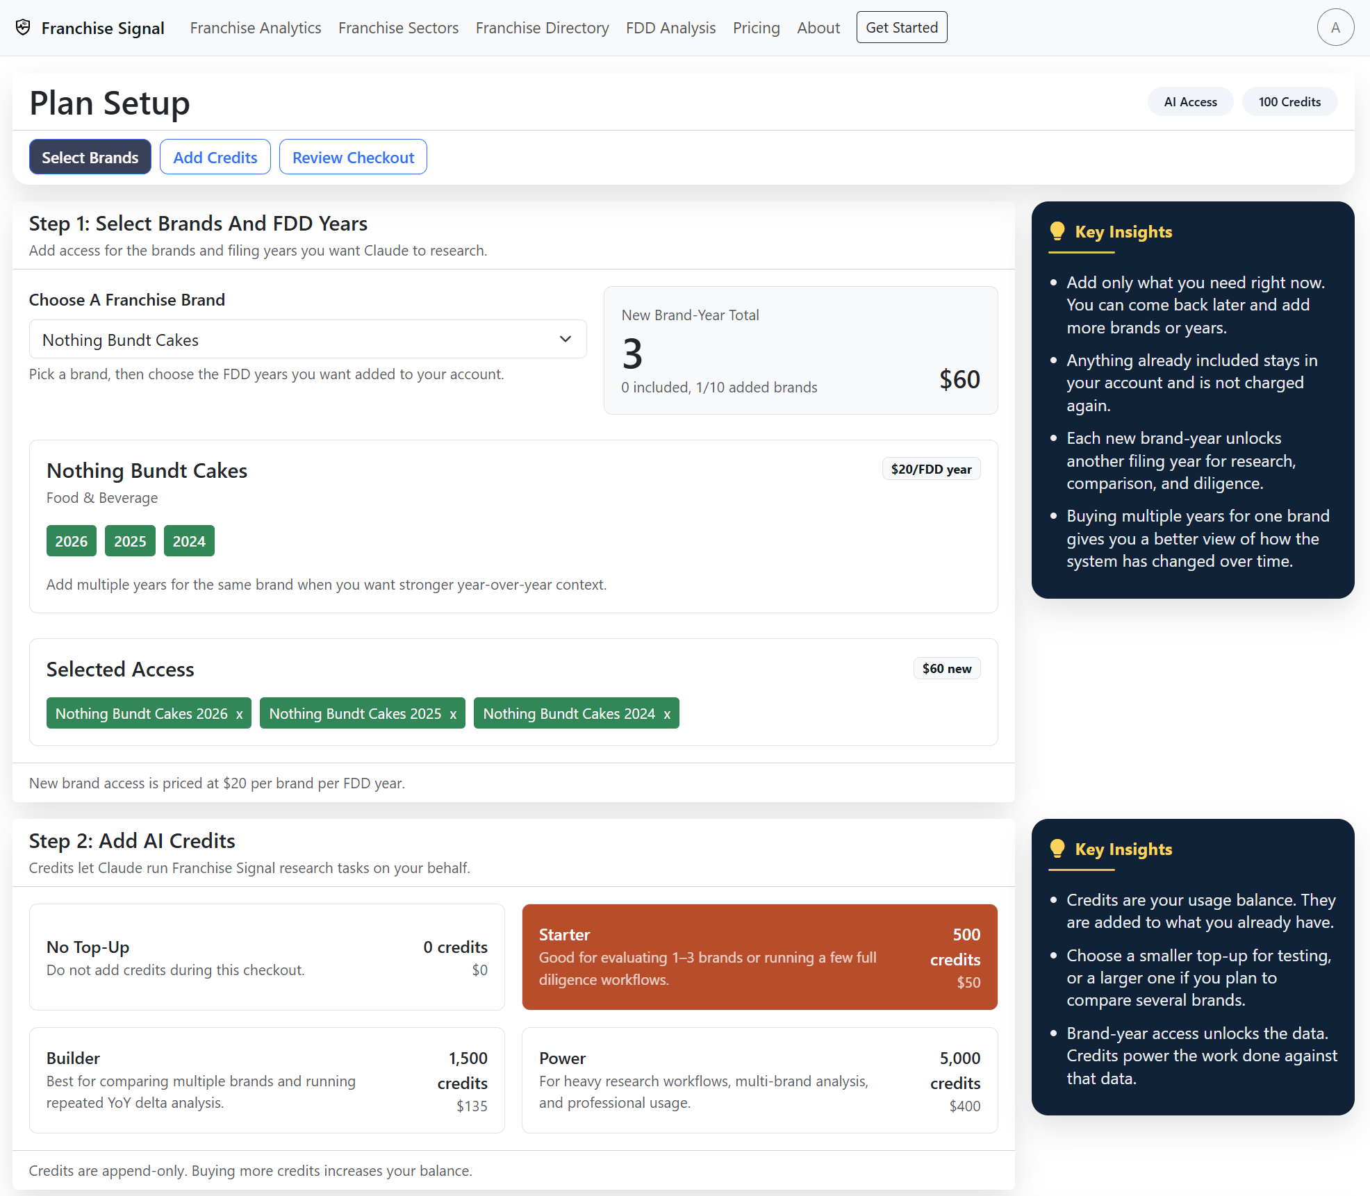Viewport: 1370px width, 1196px height.
Task: Open the Pricing nav link
Action: [x=757, y=28]
